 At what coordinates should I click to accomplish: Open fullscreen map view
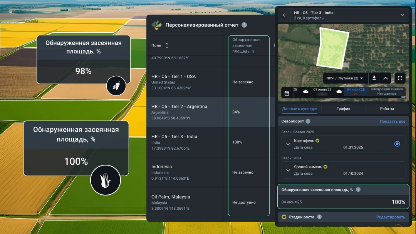pos(400,78)
